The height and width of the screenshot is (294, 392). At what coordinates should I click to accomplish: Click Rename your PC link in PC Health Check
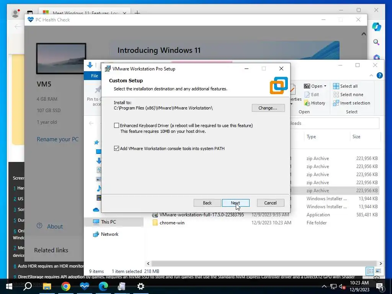click(x=58, y=139)
